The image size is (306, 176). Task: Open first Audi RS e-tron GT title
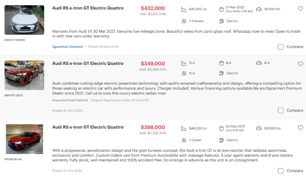tap(88, 8)
